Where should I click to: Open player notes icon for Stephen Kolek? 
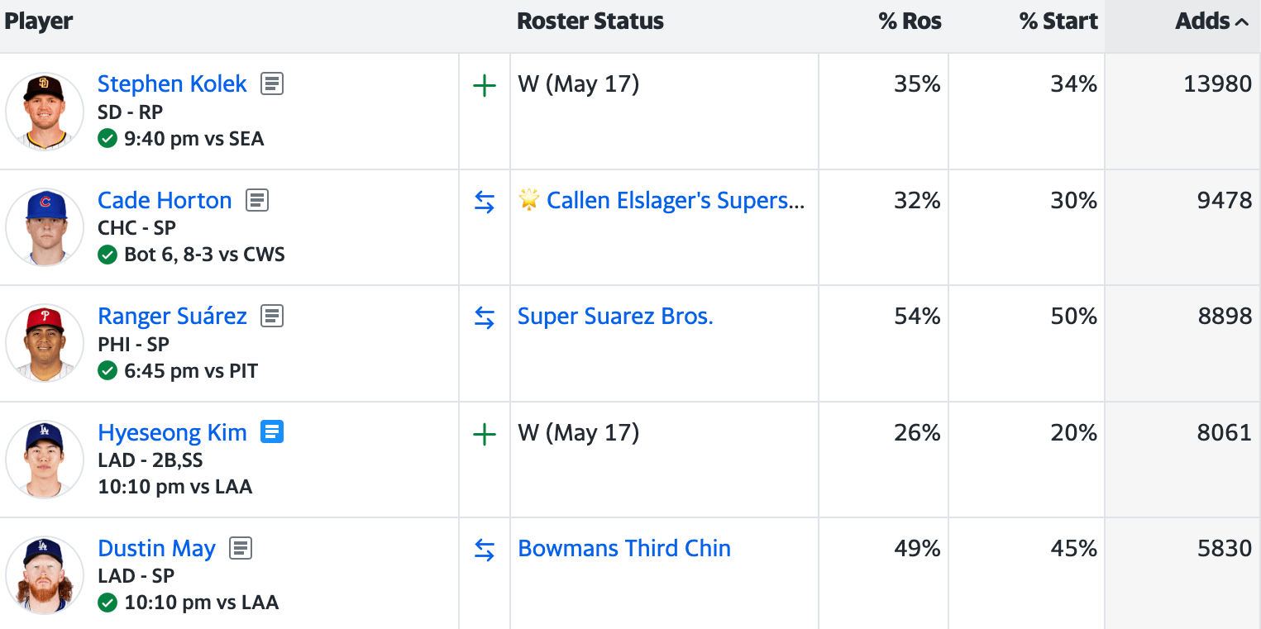pos(272,83)
